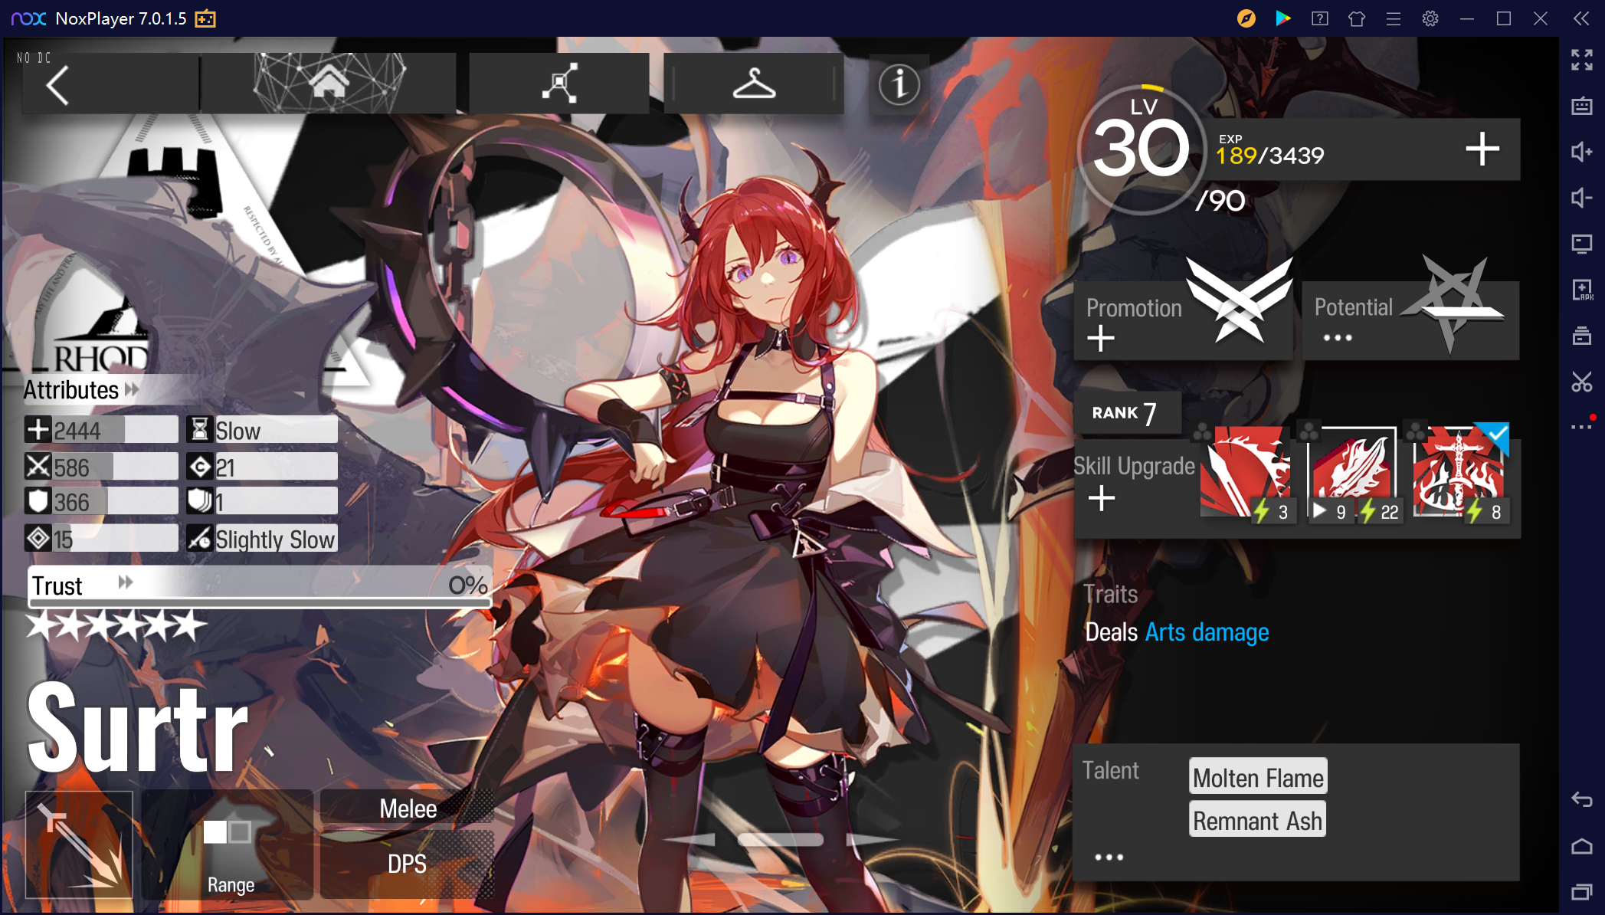Click the Melee position tag
This screenshot has height=915, width=1605.
point(407,808)
